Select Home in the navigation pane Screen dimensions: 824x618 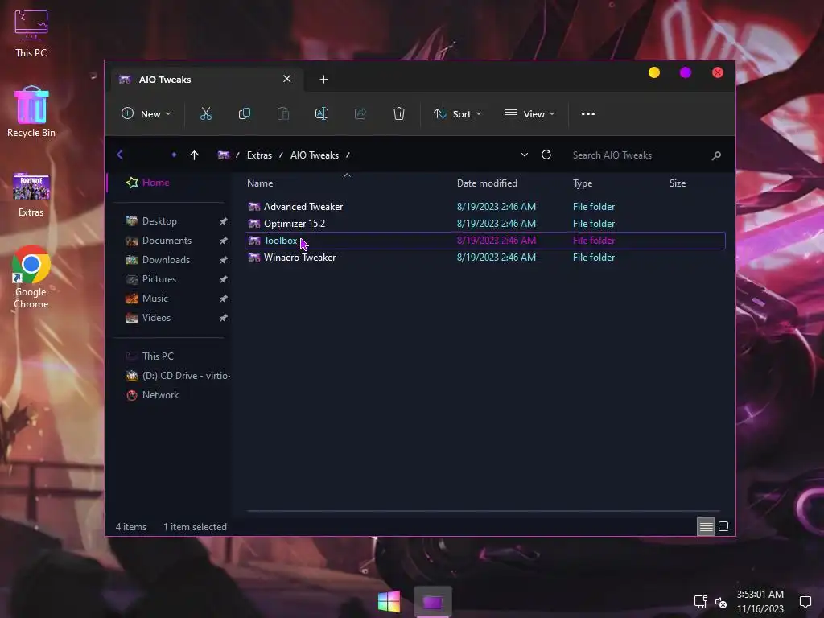(x=155, y=183)
